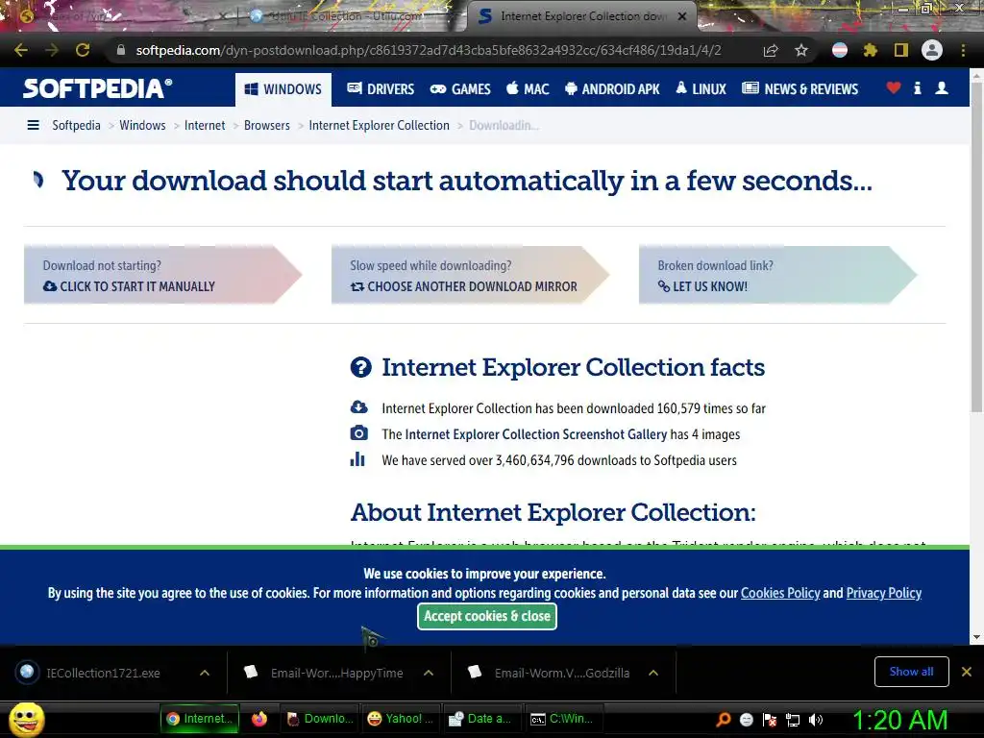Screen dimensions: 984x738
Task: Open the browser extensions puzzle icon
Action: click(870, 50)
